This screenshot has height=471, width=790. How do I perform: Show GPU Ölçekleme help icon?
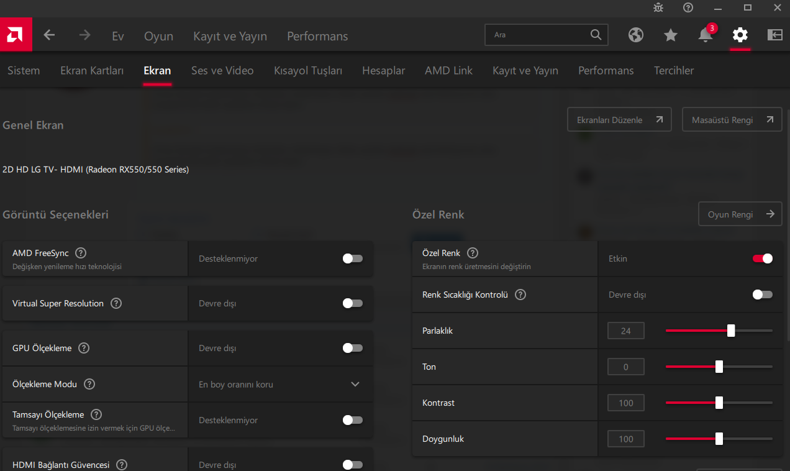pyautogui.click(x=84, y=348)
